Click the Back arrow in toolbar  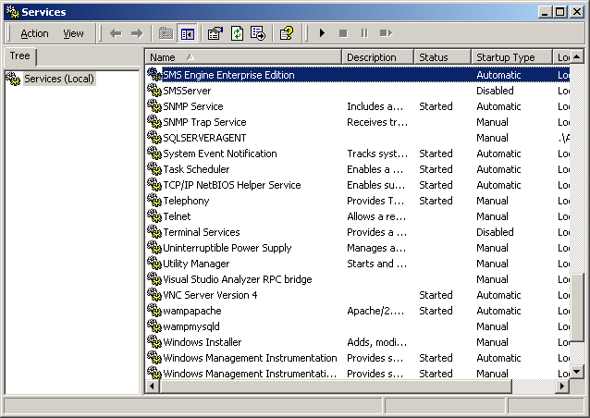(116, 33)
